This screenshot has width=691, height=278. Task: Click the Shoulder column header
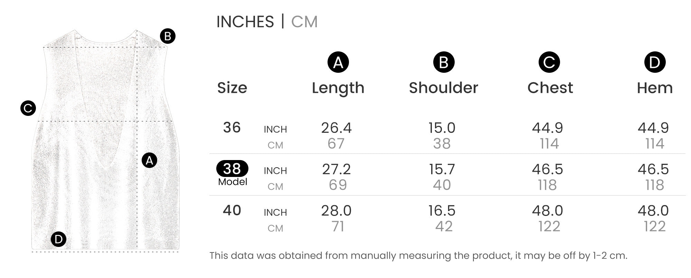444,88
